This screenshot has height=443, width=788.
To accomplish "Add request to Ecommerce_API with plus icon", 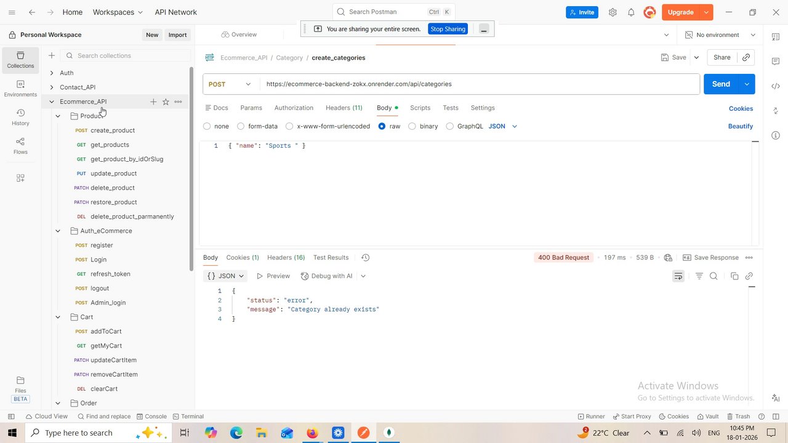I will [x=153, y=102].
